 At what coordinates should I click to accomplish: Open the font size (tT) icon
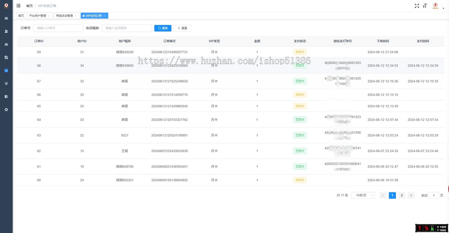coord(425,6)
